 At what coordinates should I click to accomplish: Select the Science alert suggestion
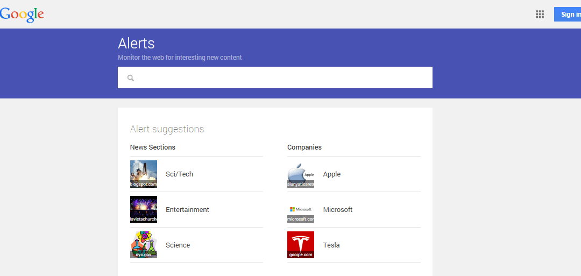click(x=178, y=245)
